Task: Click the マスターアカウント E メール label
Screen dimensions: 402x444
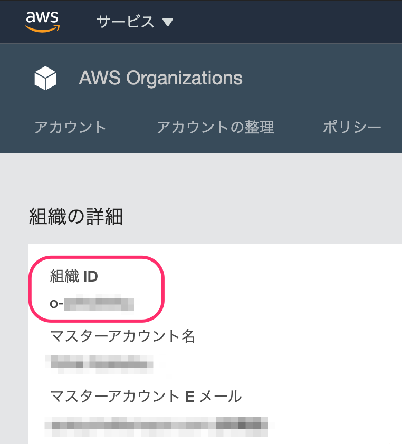Action: click(146, 396)
